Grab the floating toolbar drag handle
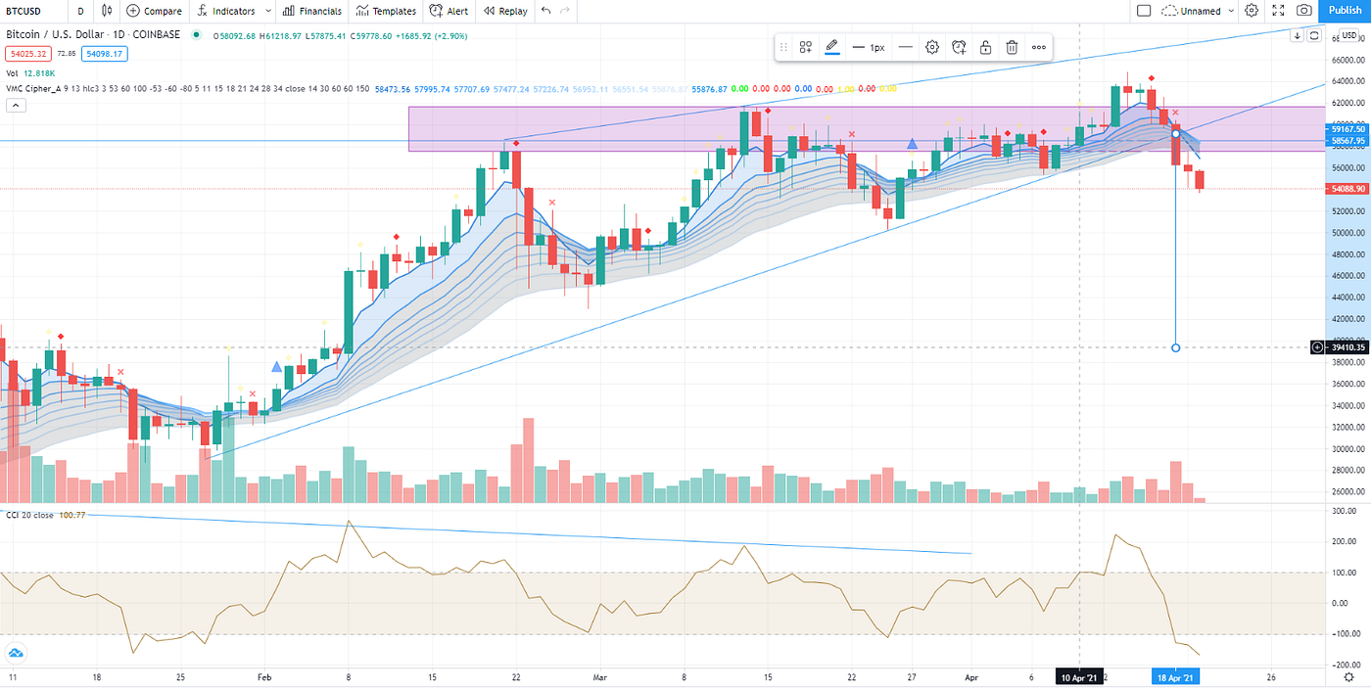Viewport: 1371px width, 689px height. point(783,47)
